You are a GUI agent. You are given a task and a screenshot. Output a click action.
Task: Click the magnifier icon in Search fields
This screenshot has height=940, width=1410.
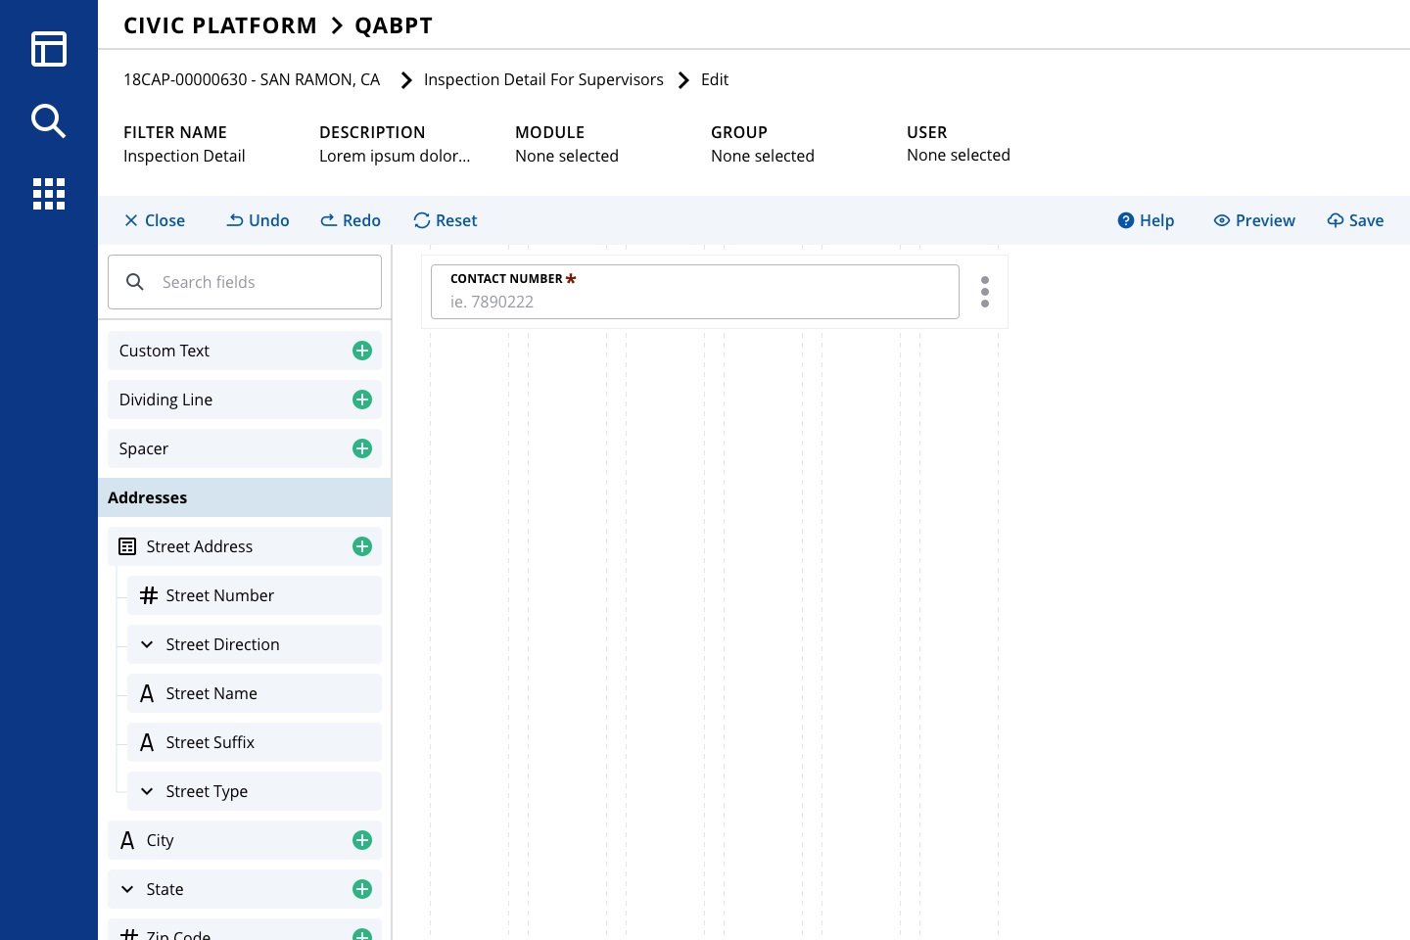tap(135, 282)
